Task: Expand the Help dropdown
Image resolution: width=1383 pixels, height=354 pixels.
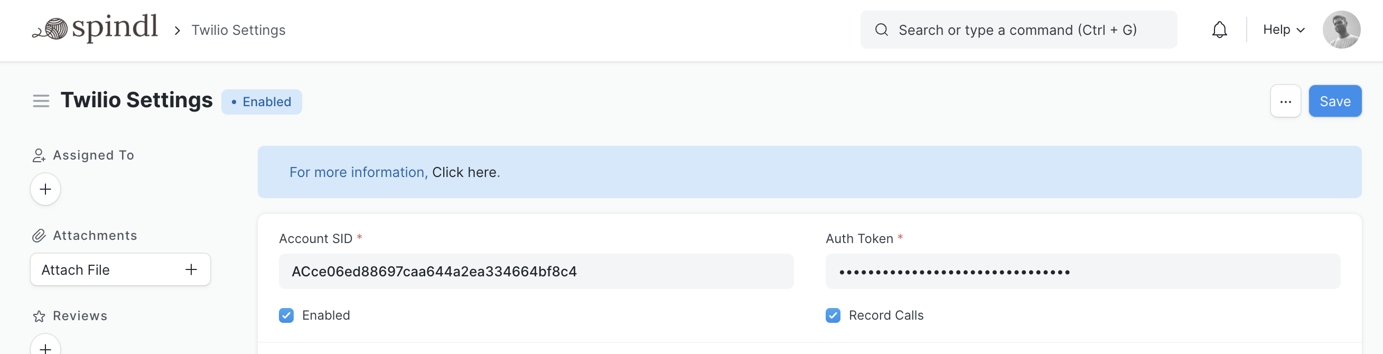Action: tap(1283, 30)
